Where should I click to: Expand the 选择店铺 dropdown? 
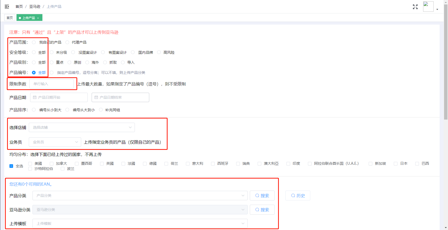(82, 127)
